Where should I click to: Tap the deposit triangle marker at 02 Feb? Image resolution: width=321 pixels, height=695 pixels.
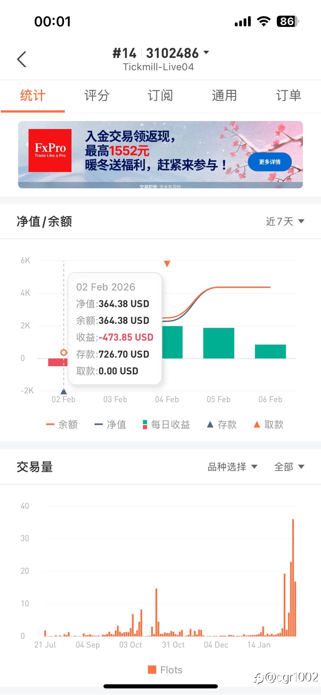click(x=64, y=391)
